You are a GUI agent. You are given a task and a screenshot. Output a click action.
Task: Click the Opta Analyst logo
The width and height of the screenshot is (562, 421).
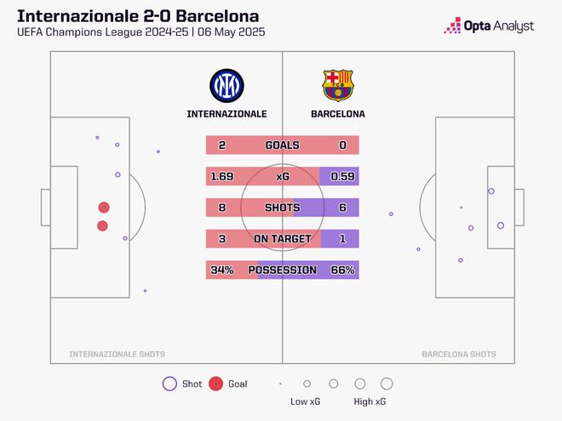tap(490, 26)
